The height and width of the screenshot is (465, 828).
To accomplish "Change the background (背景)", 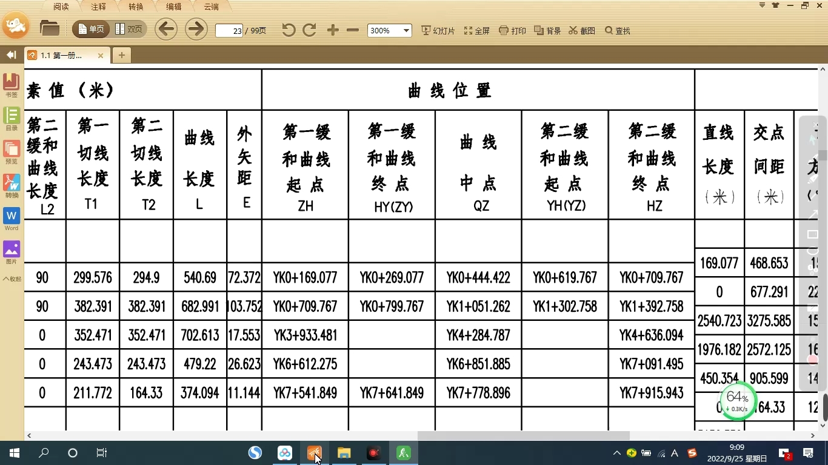I will pyautogui.click(x=547, y=31).
